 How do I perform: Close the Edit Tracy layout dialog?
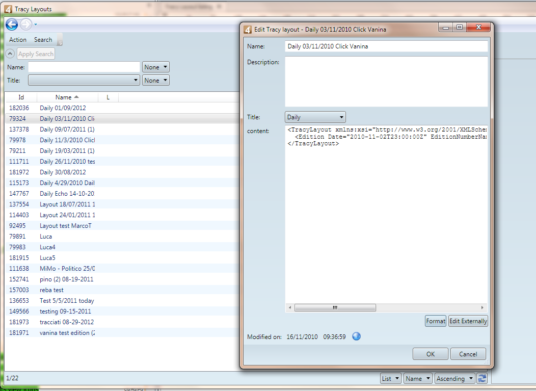(478, 28)
